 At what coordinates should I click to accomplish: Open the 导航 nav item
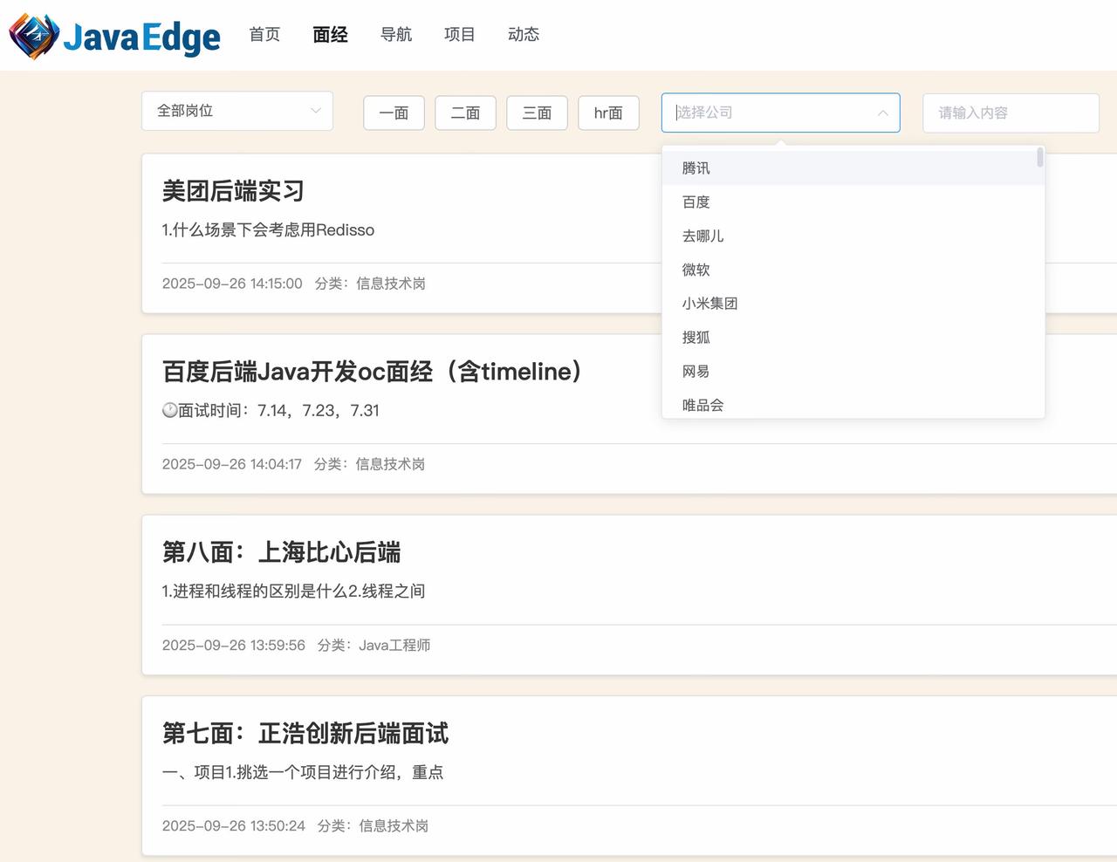click(396, 34)
